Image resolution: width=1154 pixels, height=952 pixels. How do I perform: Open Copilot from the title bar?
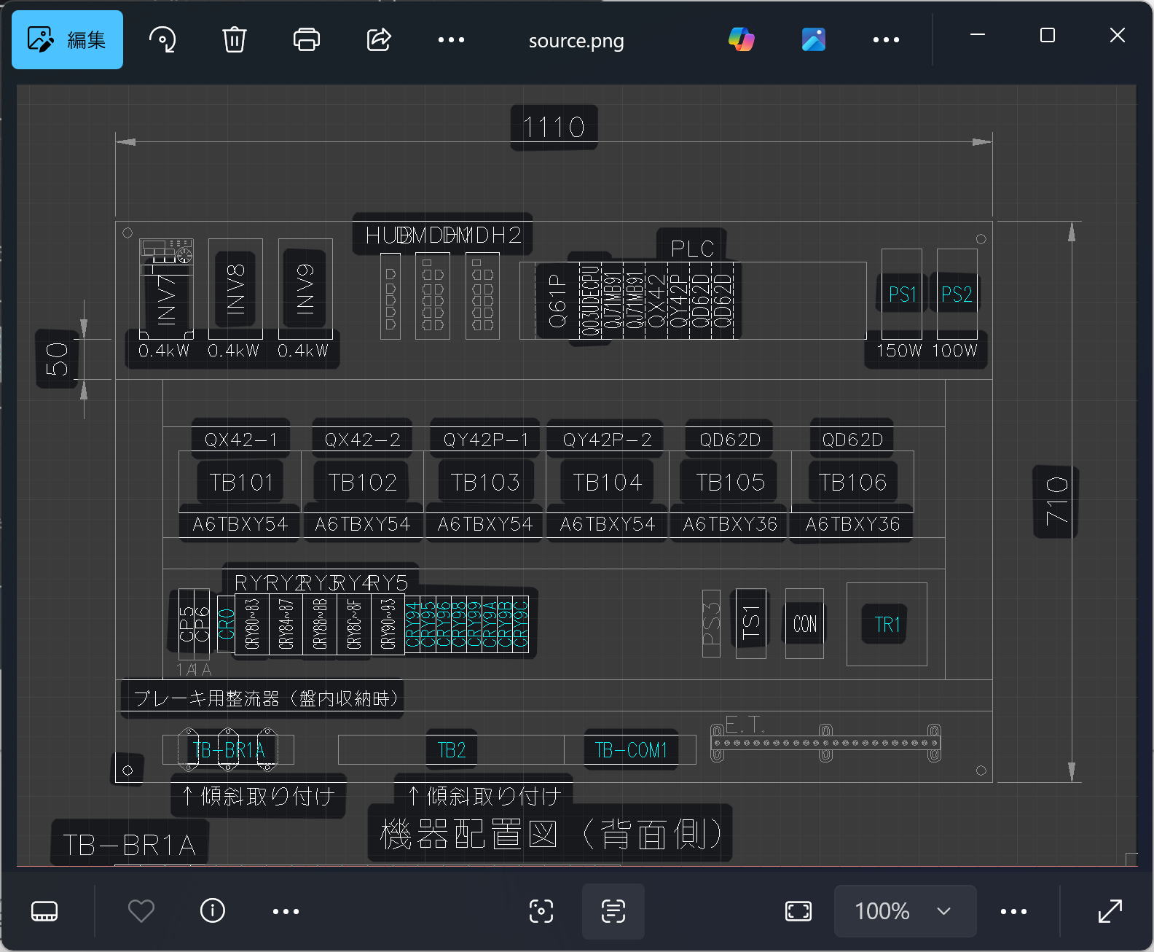click(741, 39)
